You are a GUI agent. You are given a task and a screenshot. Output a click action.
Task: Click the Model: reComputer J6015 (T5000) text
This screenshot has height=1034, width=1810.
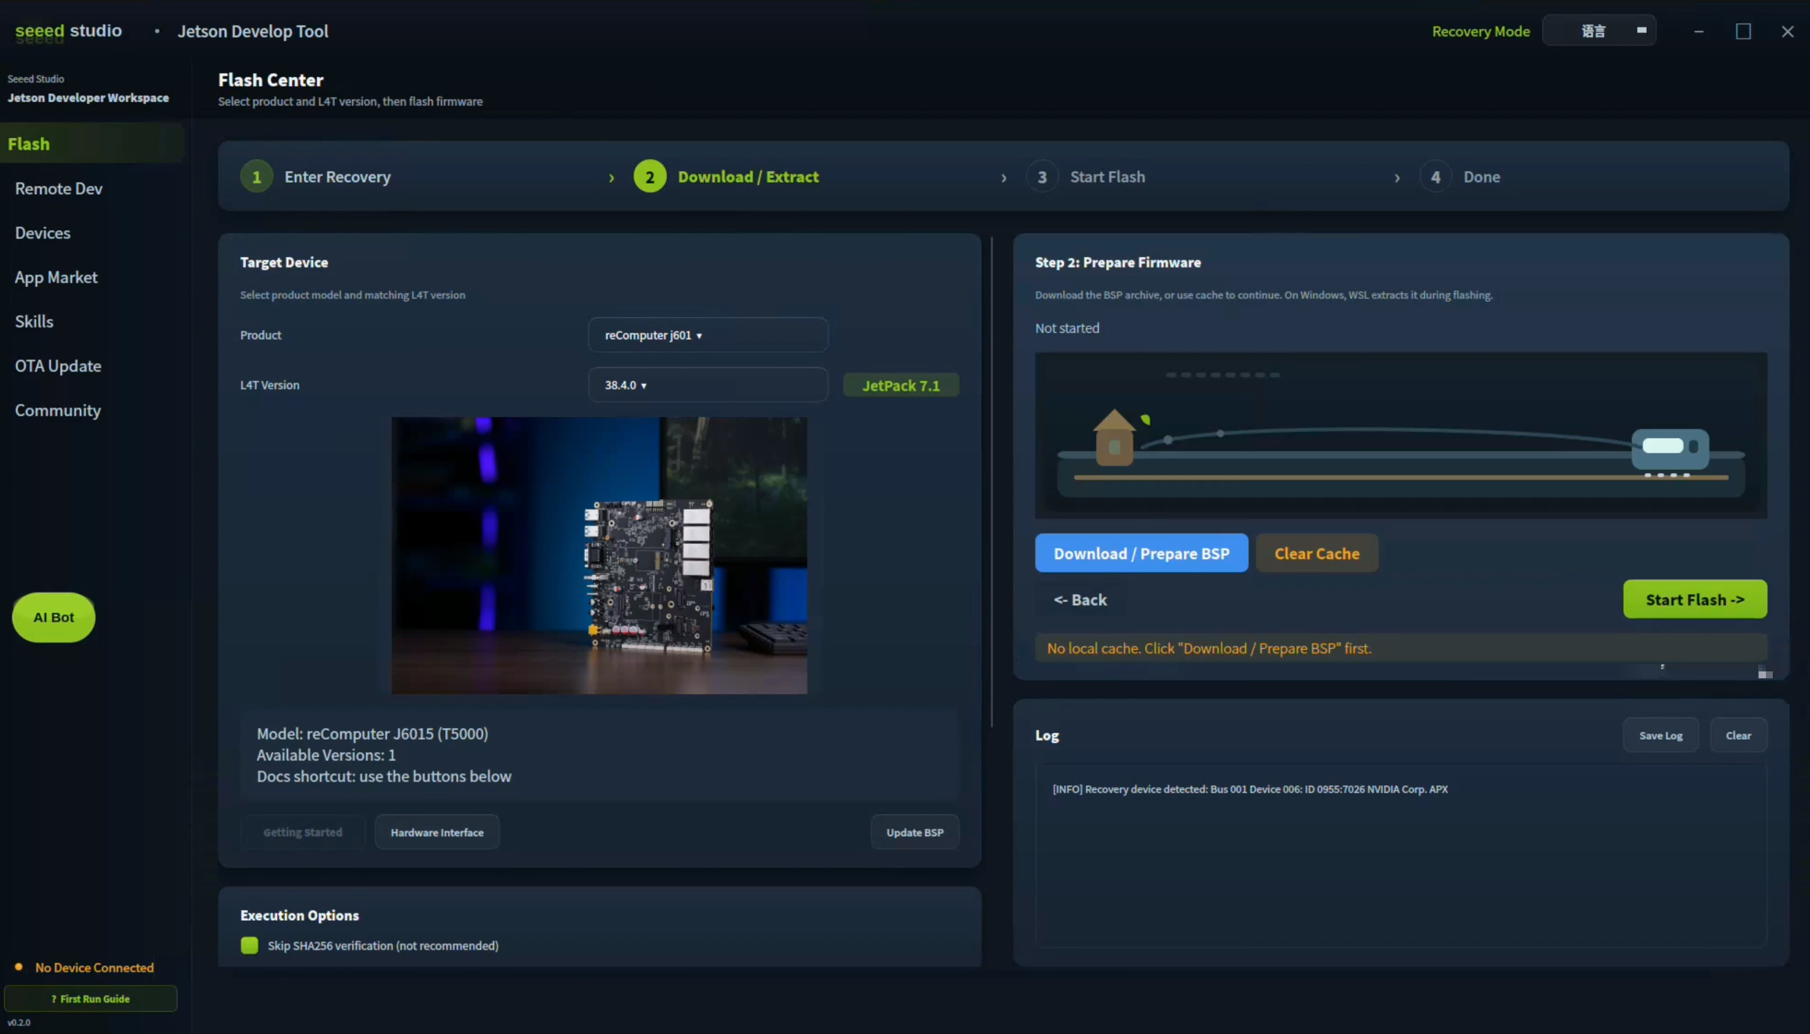pos(373,733)
